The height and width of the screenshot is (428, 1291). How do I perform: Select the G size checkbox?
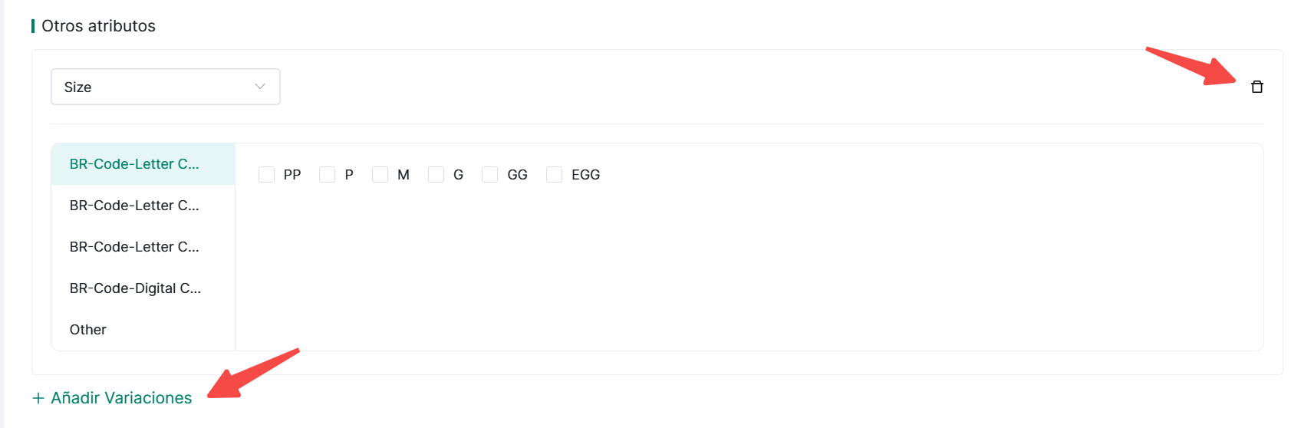436,175
